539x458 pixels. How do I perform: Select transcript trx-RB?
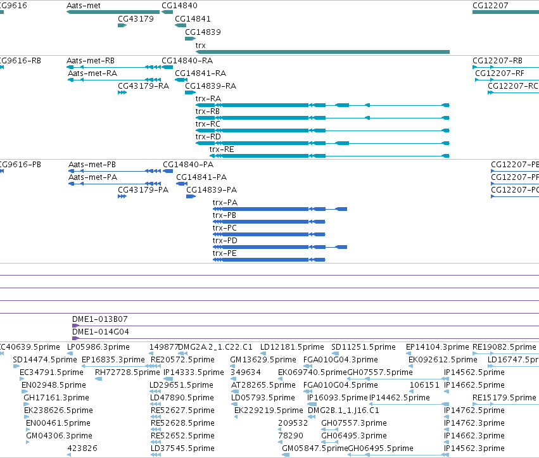click(x=322, y=118)
